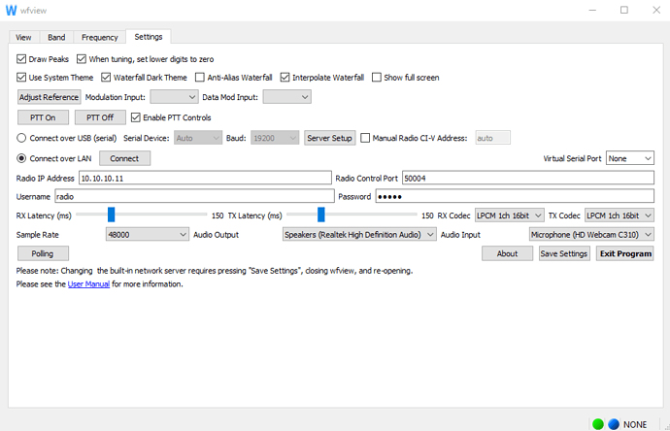Click the Adjust Reference button

50,97
